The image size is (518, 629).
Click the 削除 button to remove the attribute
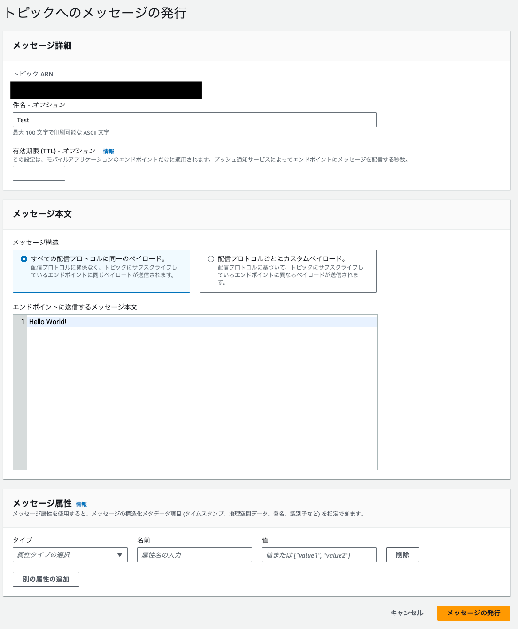click(402, 555)
